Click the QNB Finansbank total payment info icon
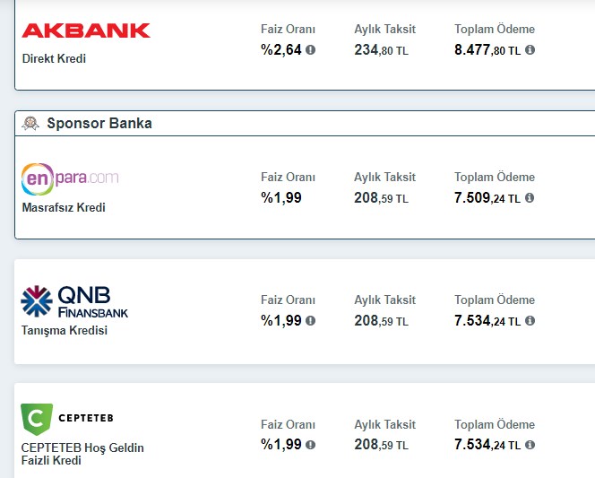Screen dimensions: 595x478 [x=530, y=321]
